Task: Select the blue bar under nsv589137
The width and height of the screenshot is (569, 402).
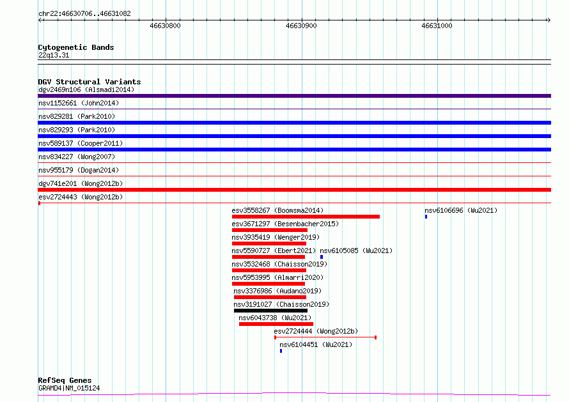Action: 294,150
